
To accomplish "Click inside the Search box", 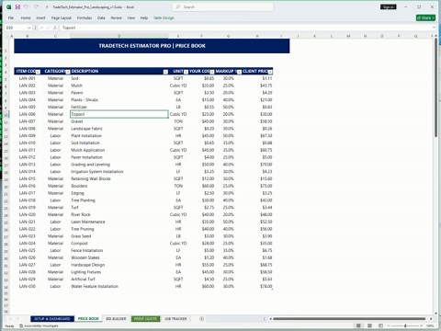I will tap(223, 6).
